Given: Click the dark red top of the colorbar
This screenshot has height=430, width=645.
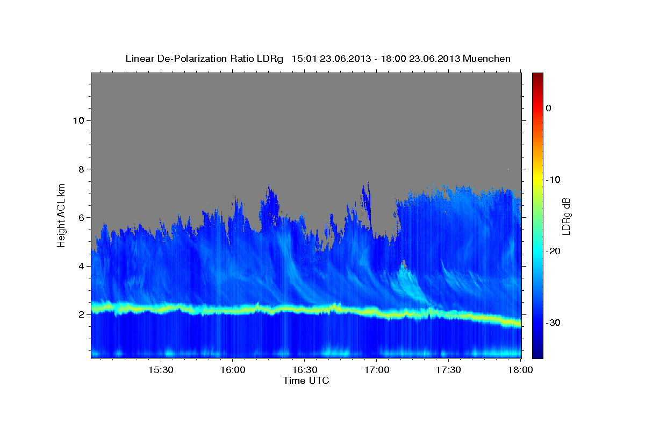Looking at the screenshot, I should (x=537, y=78).
